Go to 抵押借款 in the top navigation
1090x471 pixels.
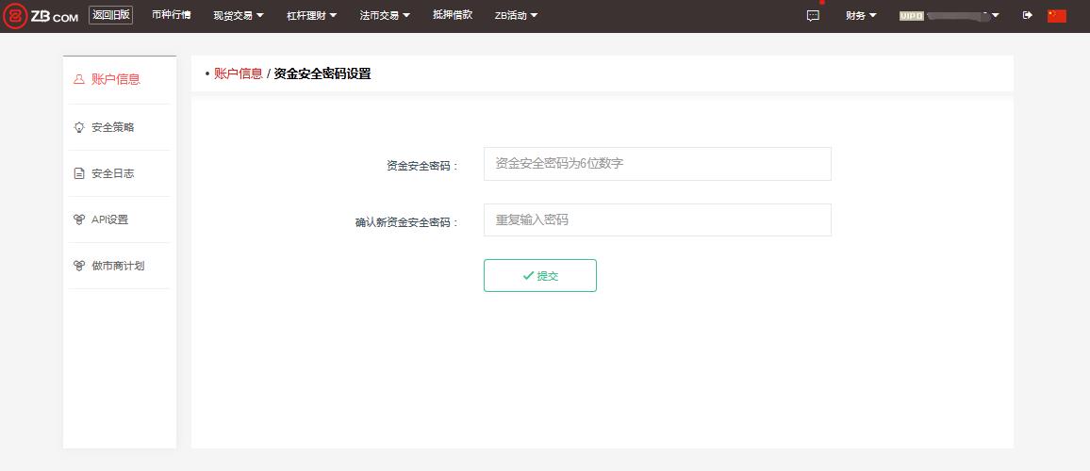(x=453, y=15)
